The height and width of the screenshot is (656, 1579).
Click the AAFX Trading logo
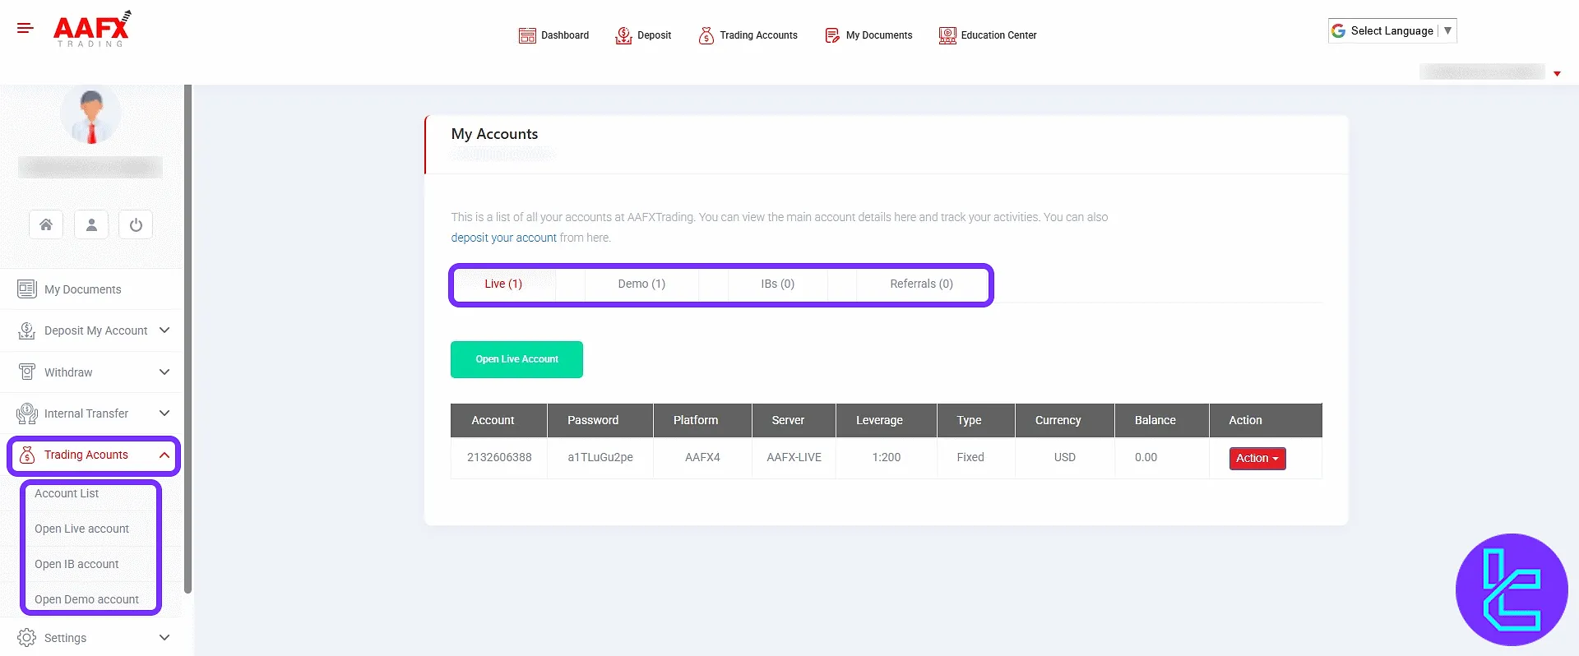(x=92, y=30)
